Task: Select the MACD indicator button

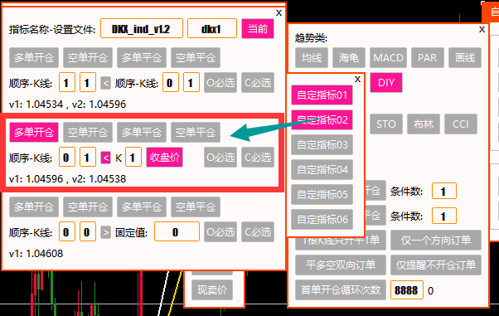Action: point(388,58)
